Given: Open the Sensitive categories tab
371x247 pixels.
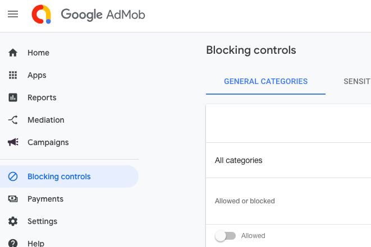Looking at the screenshot, I should pyautogui.click(x=357, y=81).
